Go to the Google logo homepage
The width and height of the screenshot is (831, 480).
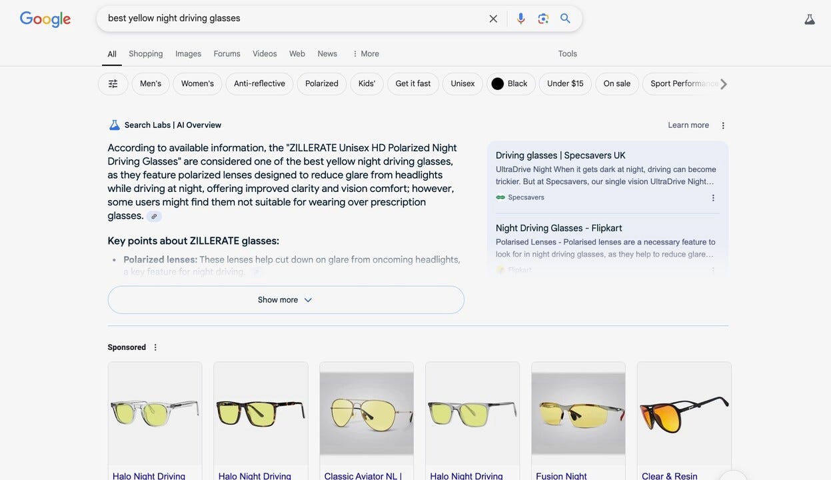[45, 19]
